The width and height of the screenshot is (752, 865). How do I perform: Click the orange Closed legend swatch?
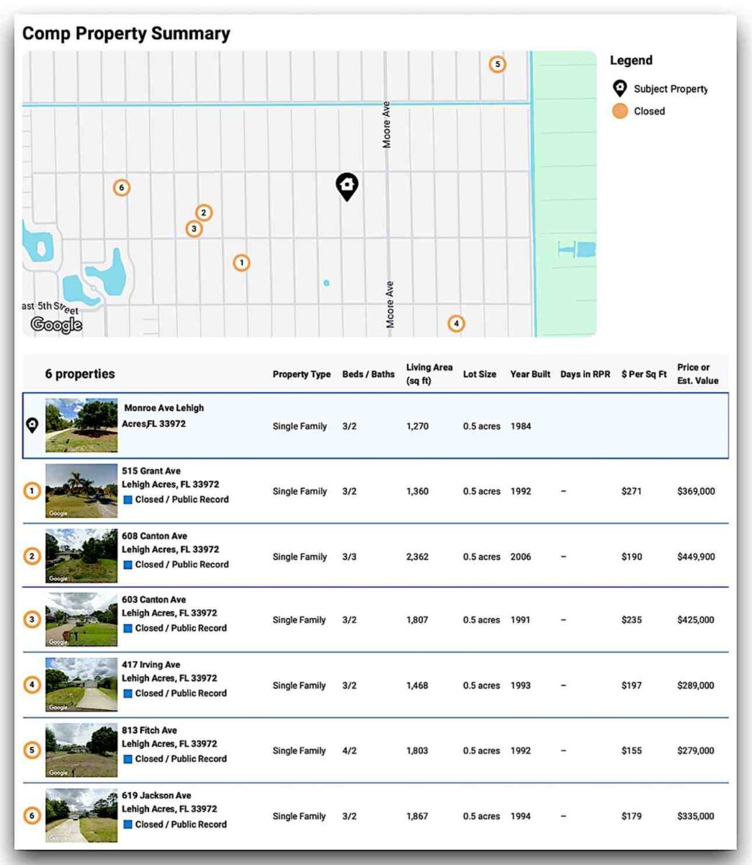(x=619, y=111)
